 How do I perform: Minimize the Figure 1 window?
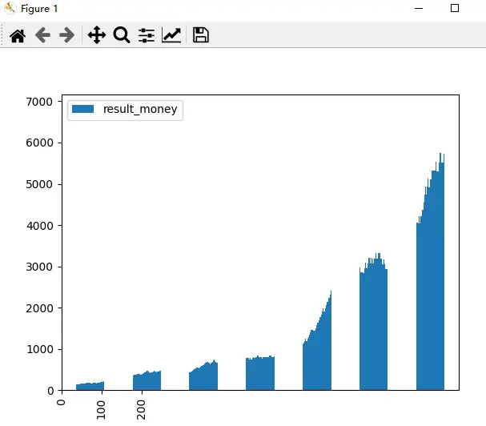point(418,8)
